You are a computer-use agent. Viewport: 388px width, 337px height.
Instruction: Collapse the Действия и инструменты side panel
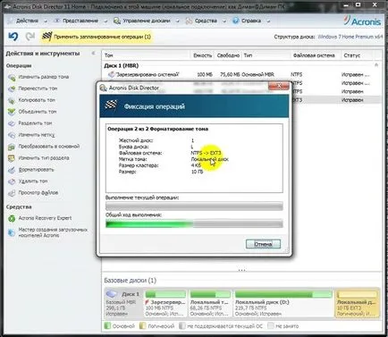(93, 53)
